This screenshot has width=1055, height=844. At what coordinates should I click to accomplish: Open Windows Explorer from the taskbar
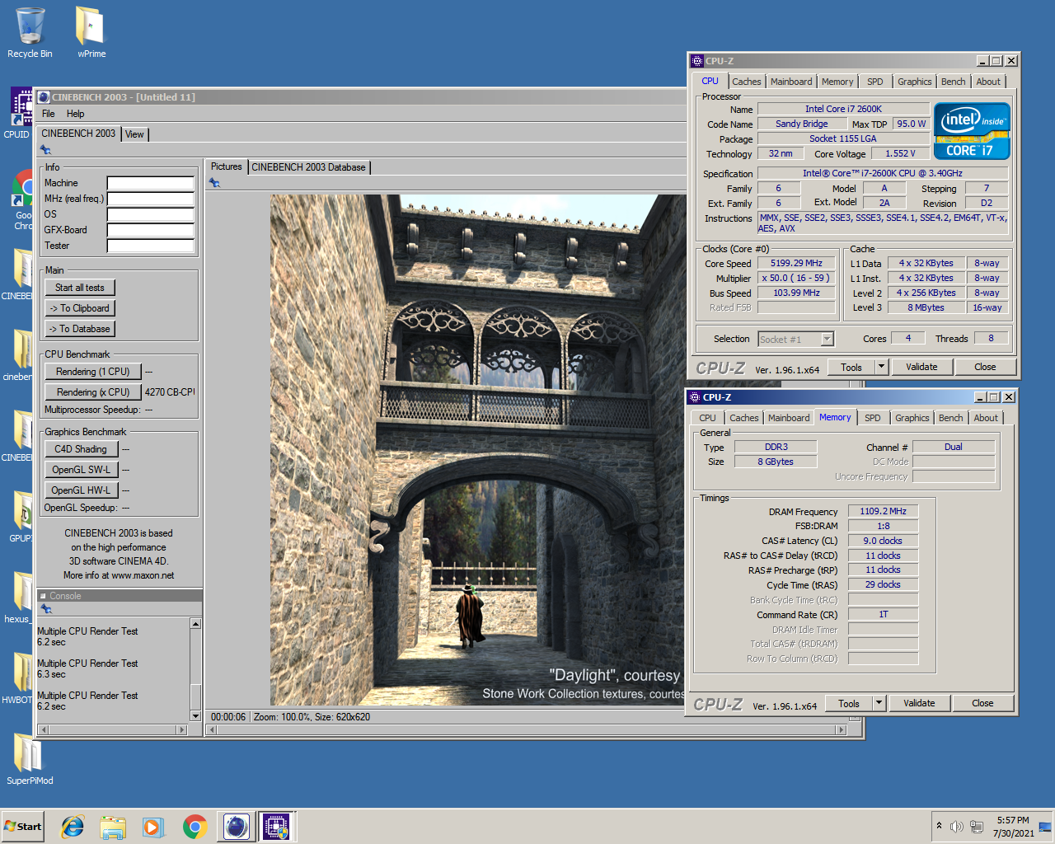click(x=113, y=827)
